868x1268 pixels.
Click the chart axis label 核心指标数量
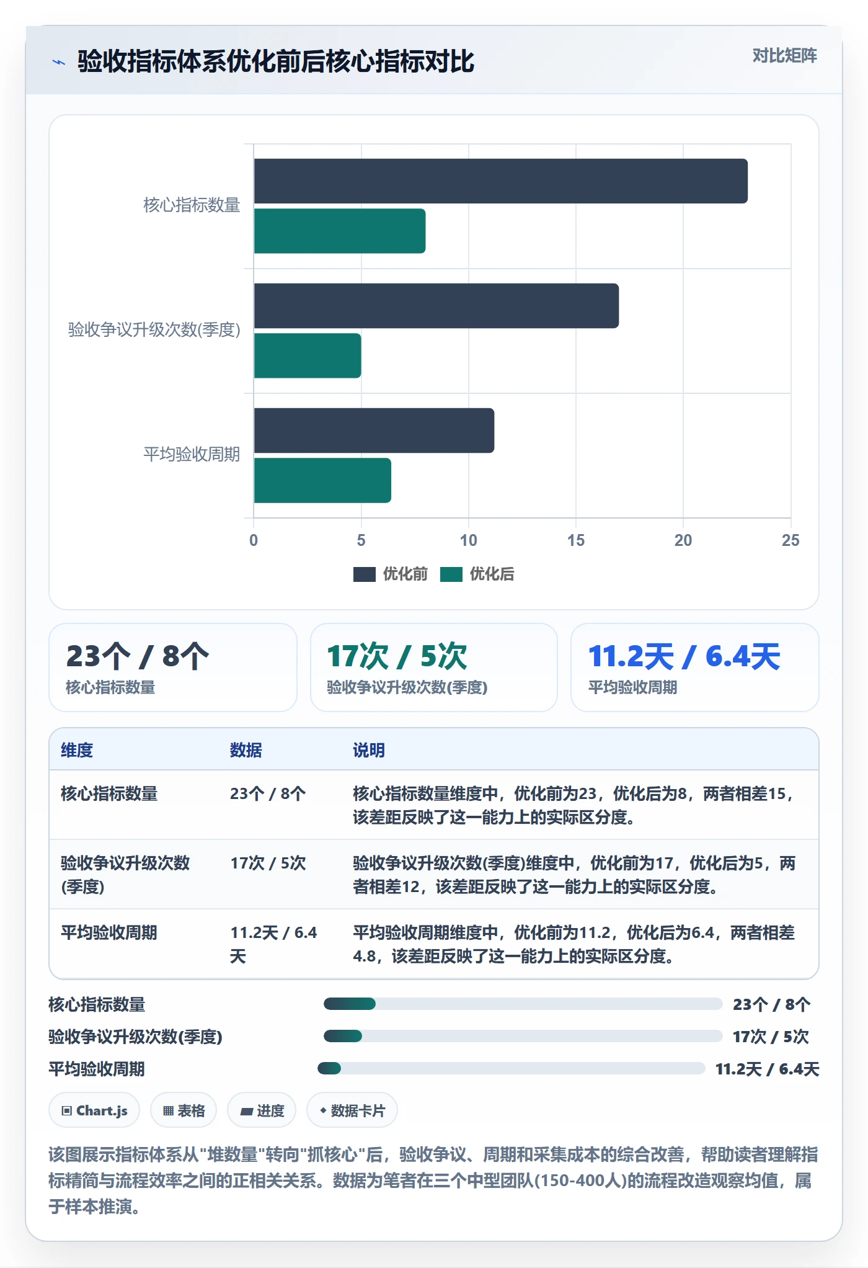192,205
